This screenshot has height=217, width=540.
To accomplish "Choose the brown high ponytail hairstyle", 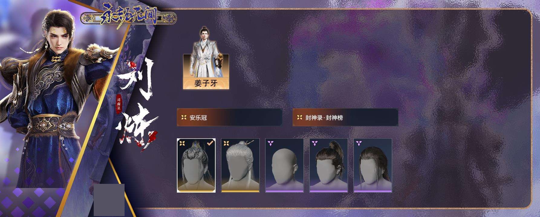I will tap(329, 165).
